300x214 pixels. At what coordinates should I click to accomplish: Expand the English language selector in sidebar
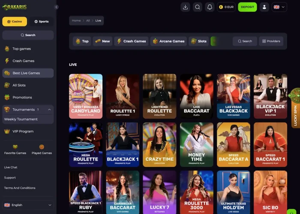pos(28,205)
